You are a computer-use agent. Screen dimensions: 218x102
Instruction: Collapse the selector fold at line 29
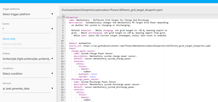tap(65, 90)
